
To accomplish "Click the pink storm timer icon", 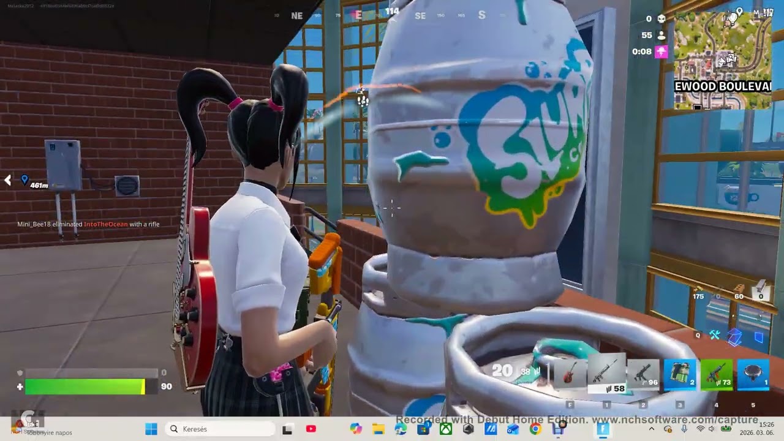I will pyautogui.click(x=661, y=51).
